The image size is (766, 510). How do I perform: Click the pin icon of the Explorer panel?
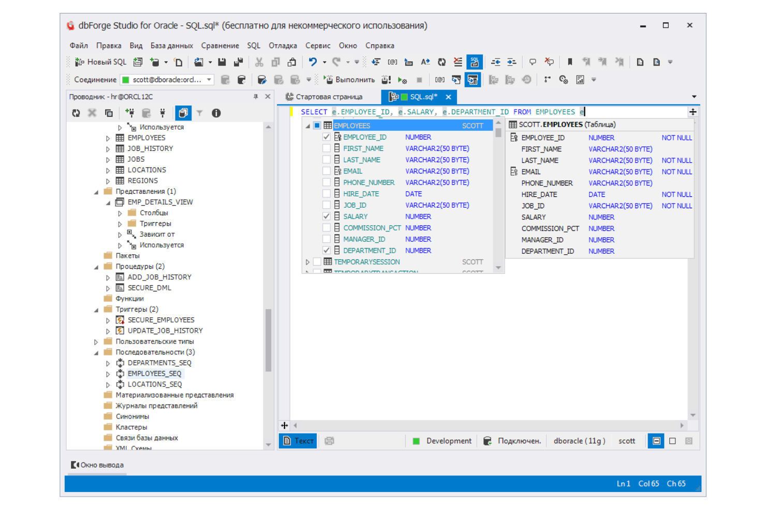256,97
